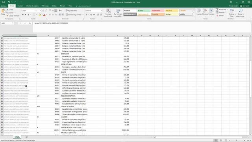The height and width of the screenshot is (142, 252).
Task: Open Buscar y seleccionar search tool
Action: click(241, 13)
